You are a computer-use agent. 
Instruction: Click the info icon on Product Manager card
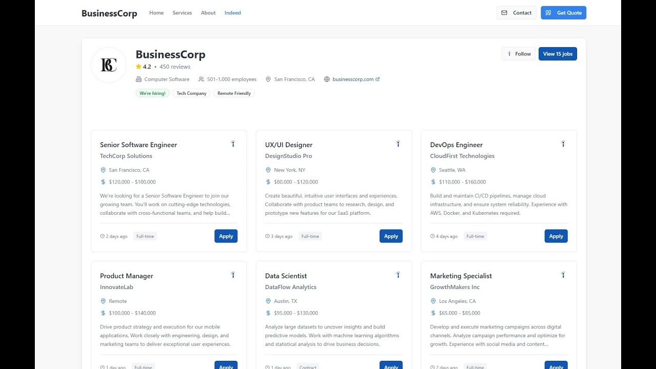point(233,275)
